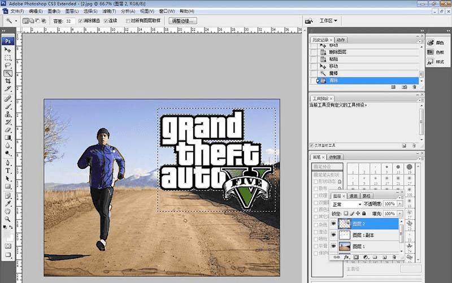Select the Brush tool
This screenshot has width=452, height=283.
click(x=8, y=106)
